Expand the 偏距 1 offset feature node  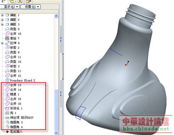(2, 15)
